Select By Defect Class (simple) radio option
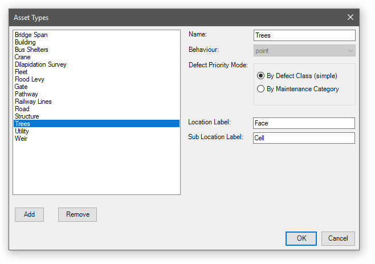The image size is (375, 264). (x=261, y=76)
